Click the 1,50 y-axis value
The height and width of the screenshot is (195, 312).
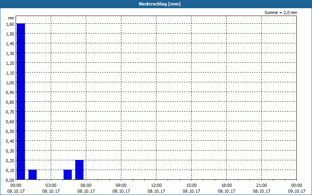click(10, 34)
